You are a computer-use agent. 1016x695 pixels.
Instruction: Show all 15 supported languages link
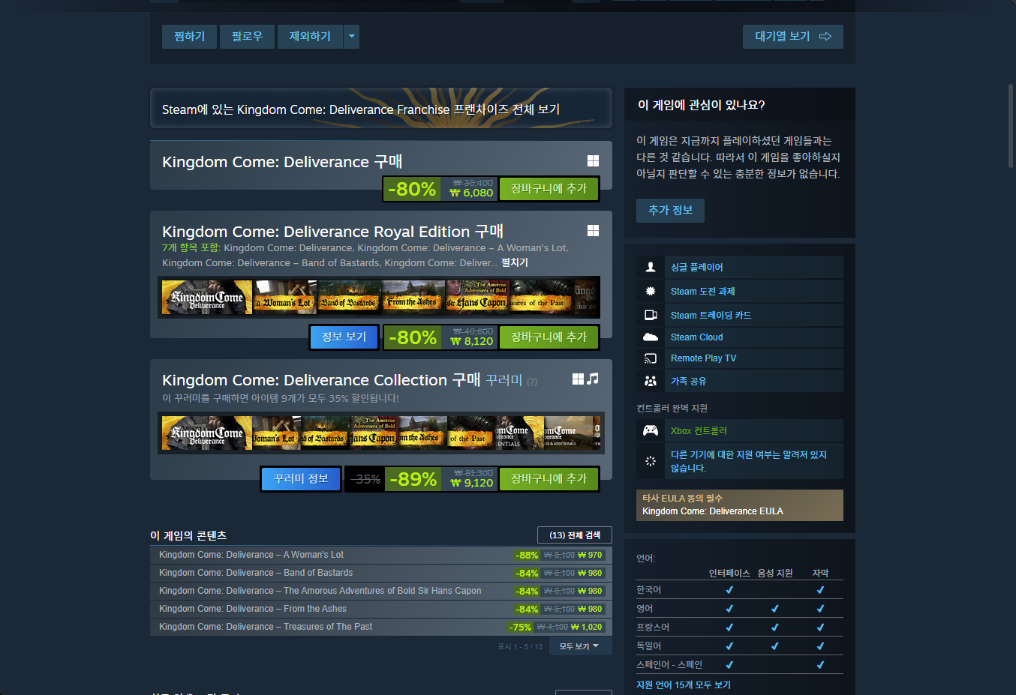coord(684,685)
